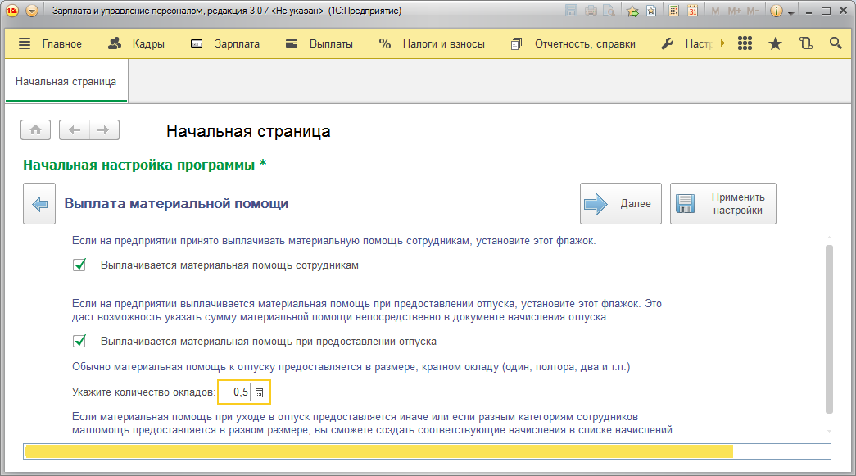This screenshot has height=476, width=856.
Task: Open the Calendar icon showing 31
Action: coord(692,11)
